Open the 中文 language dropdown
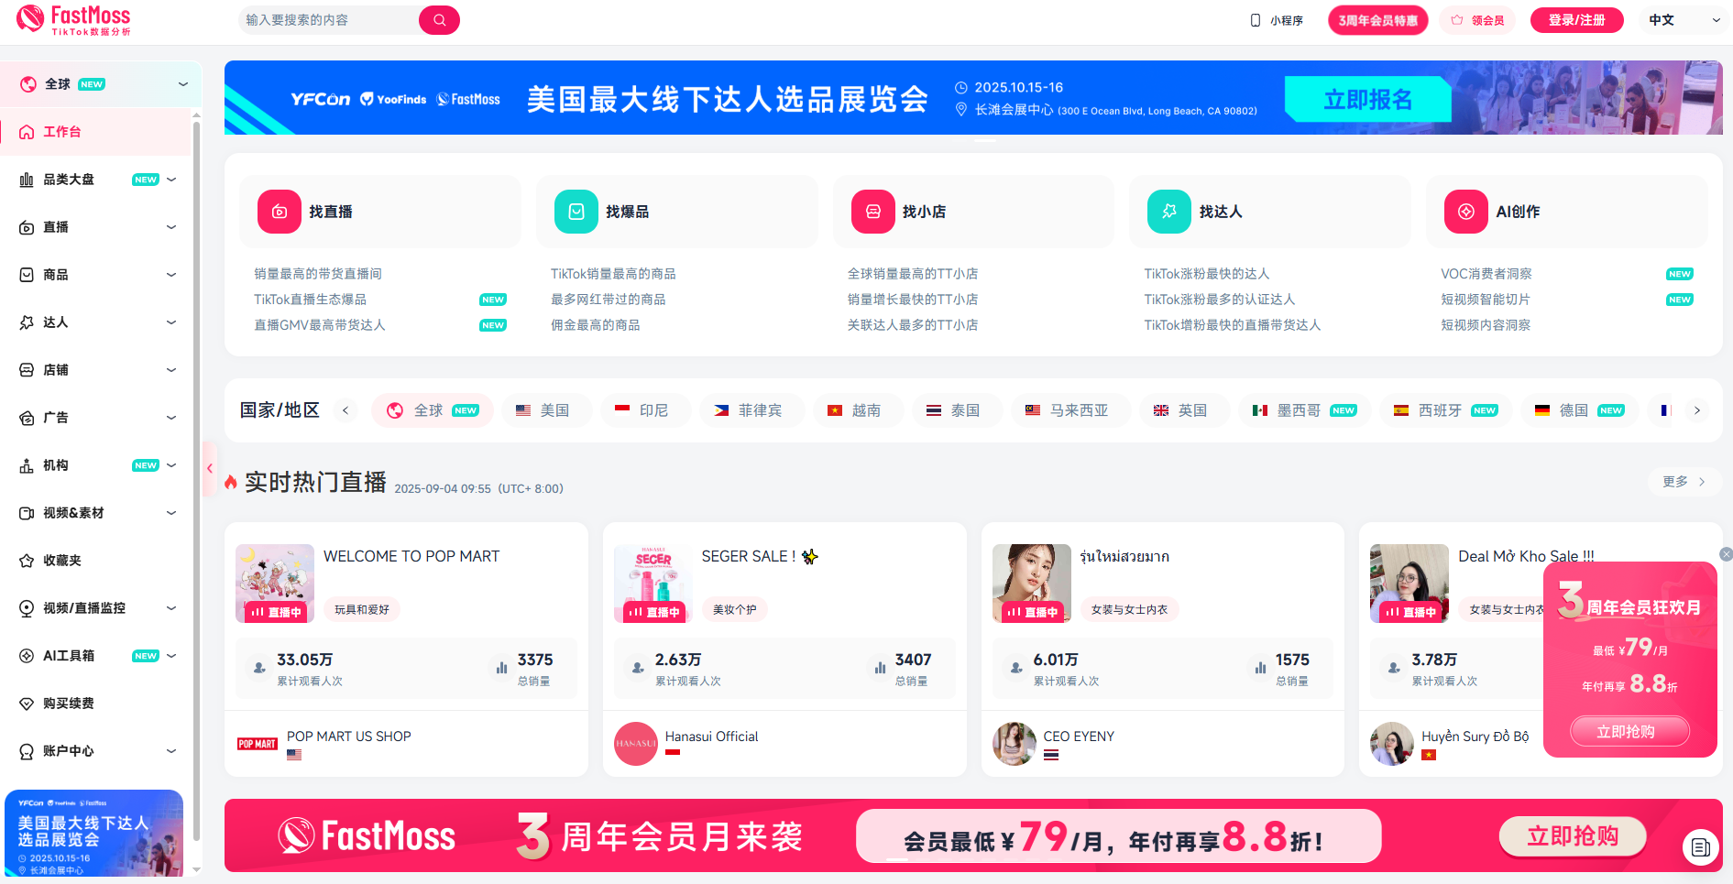The height and width of the screenshot is (884, 1733). (1684, 18)
